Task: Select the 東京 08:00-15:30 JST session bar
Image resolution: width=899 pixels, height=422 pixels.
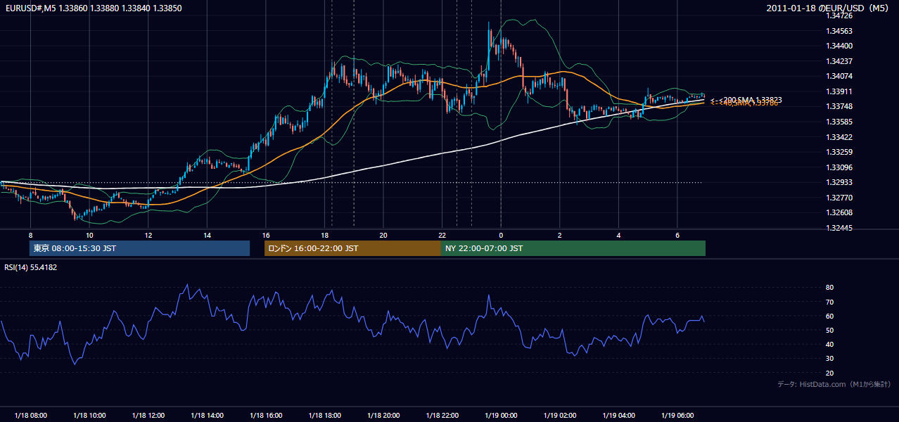Action: 140,248
